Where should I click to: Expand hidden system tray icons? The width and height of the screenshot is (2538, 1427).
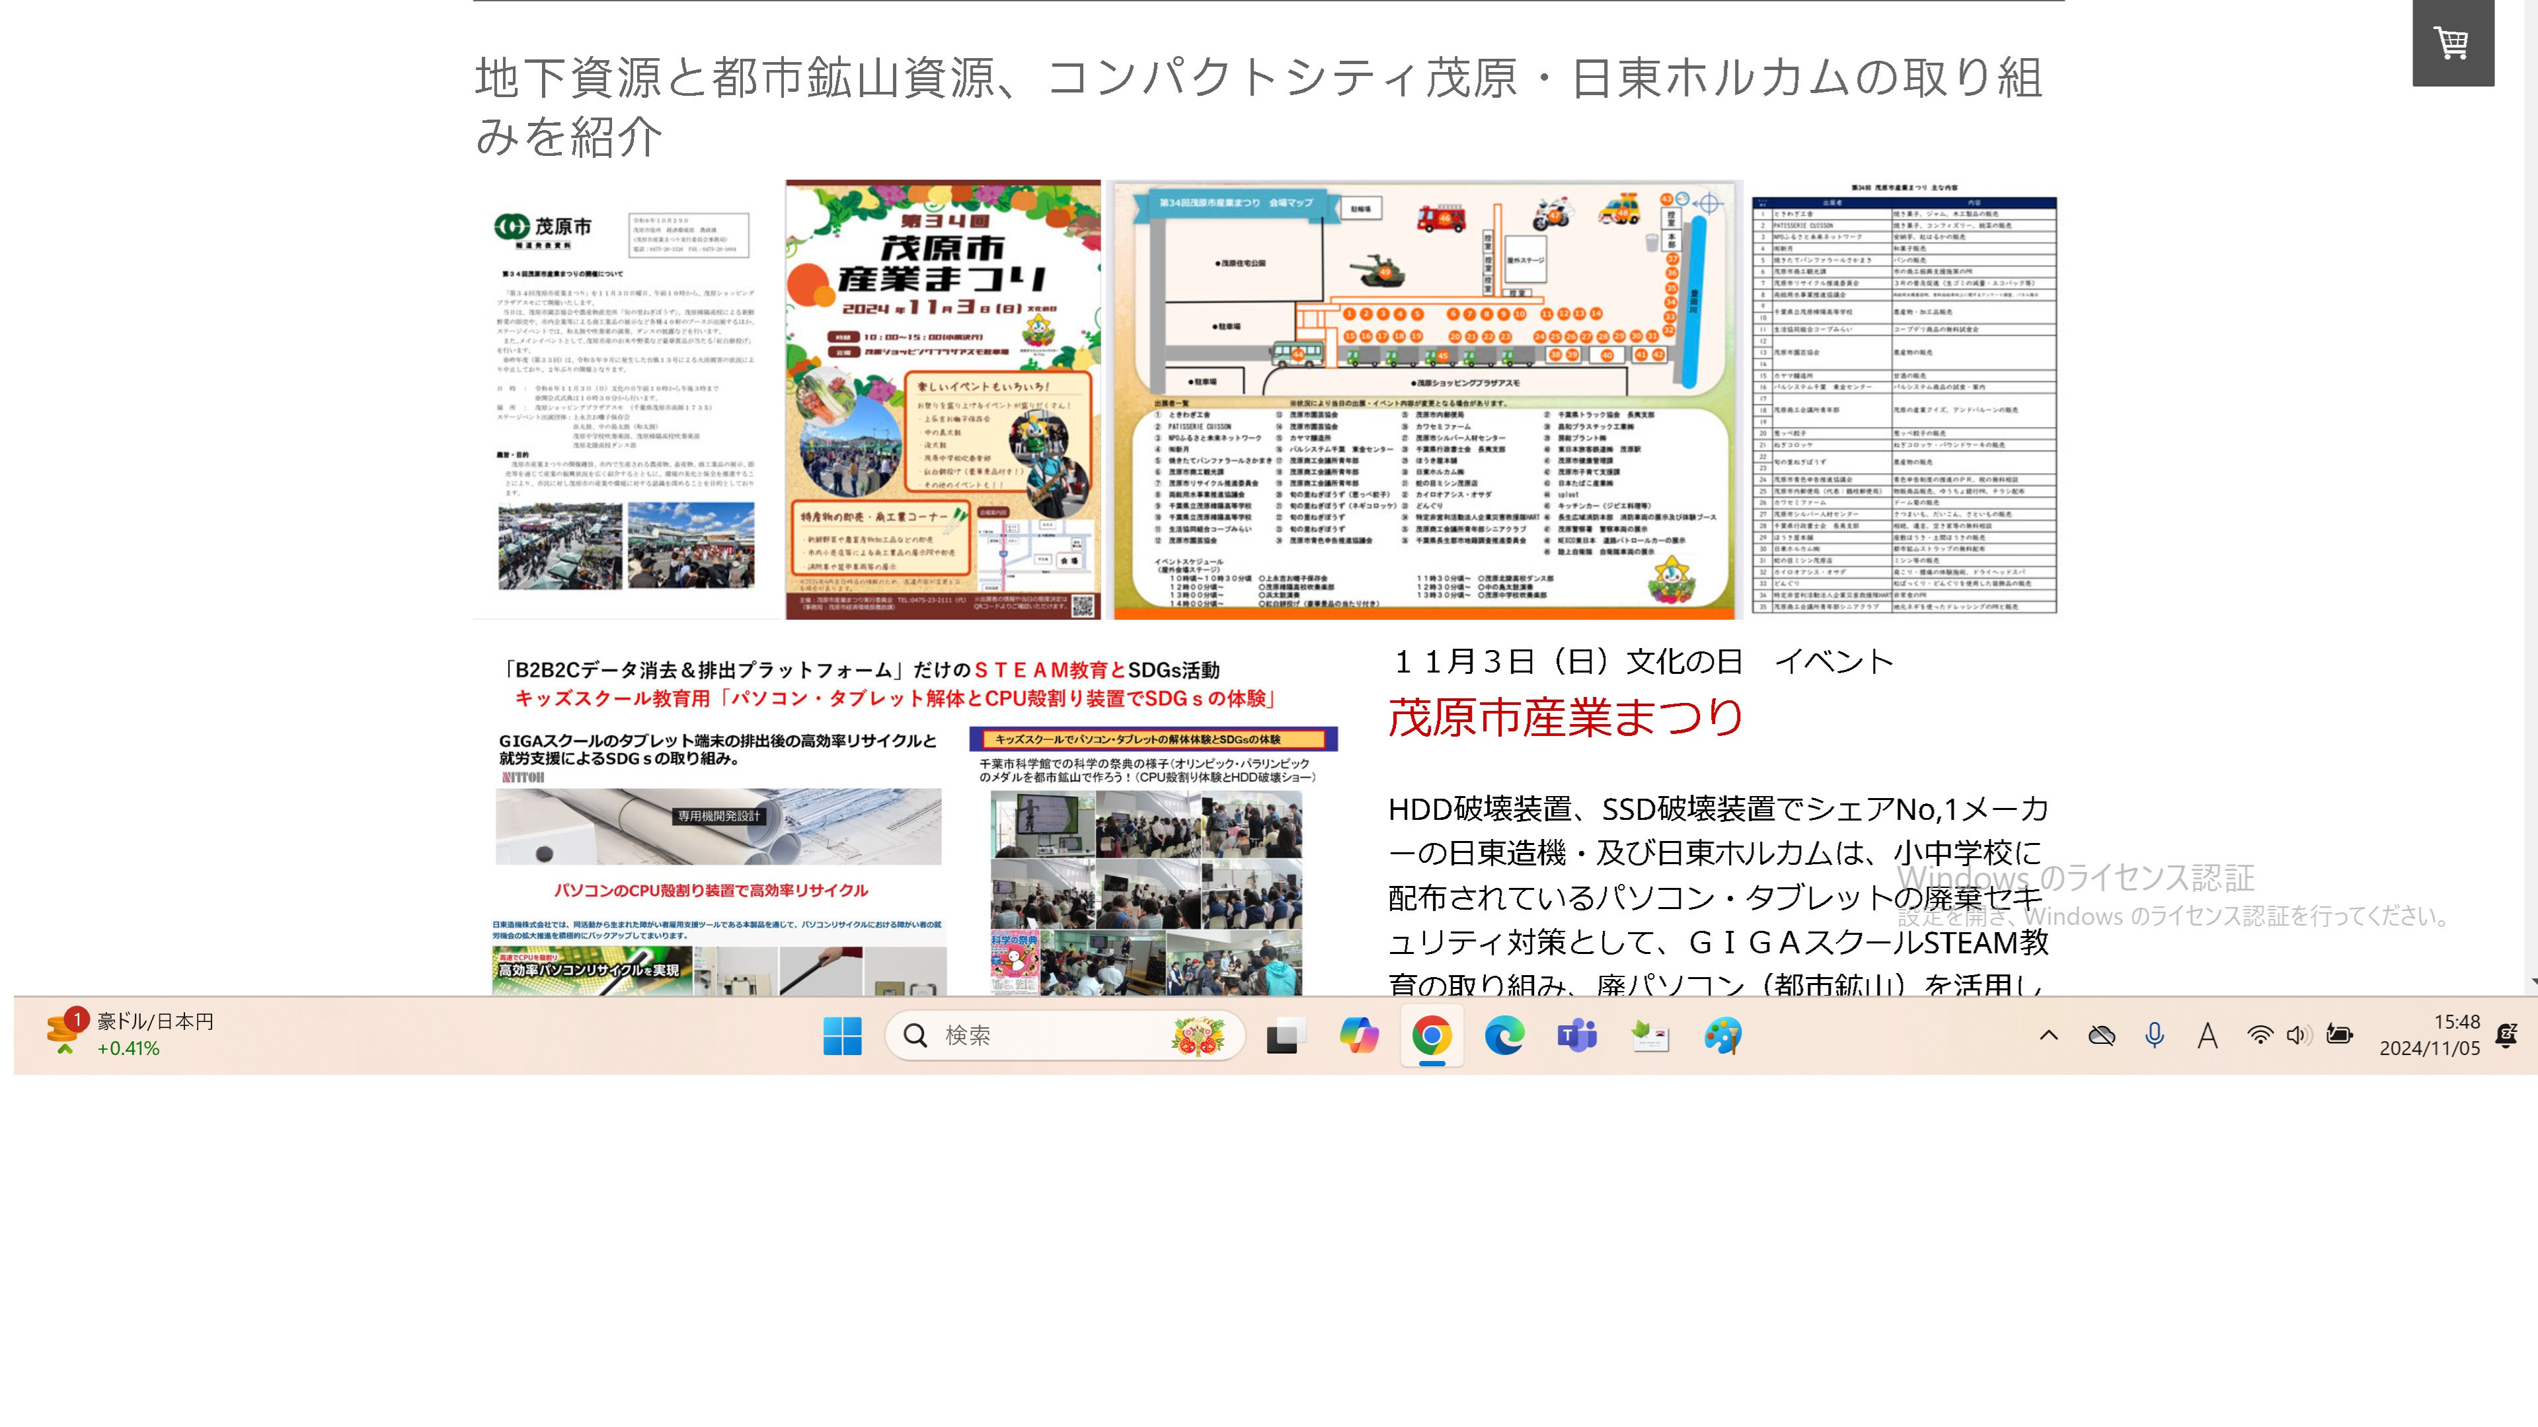coord(2048,1035)
